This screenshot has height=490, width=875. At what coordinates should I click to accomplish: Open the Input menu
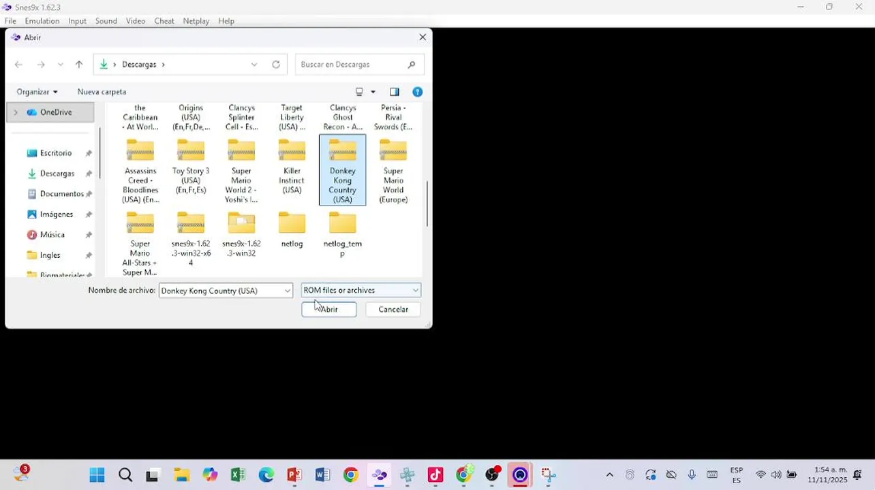pos(77,21)
